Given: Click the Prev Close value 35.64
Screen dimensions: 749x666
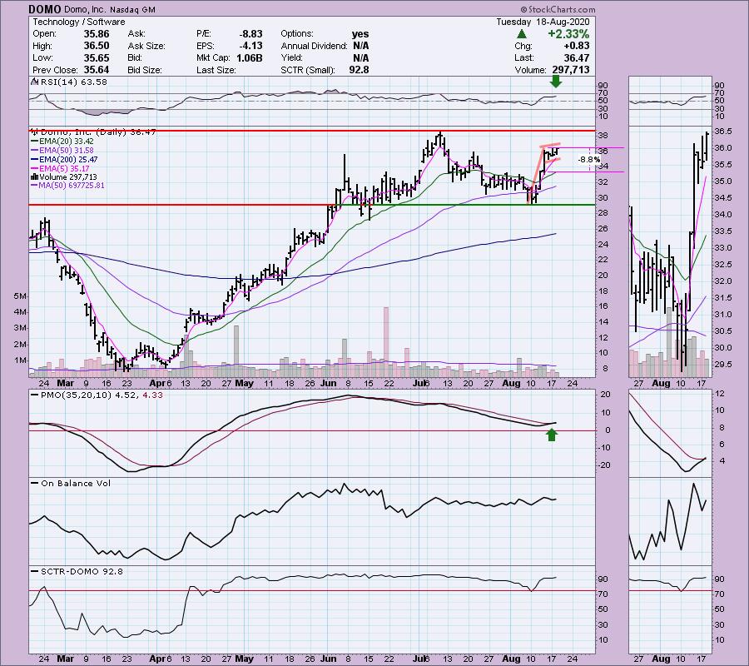Looking at the screenshot, I should tap(97, 70).
